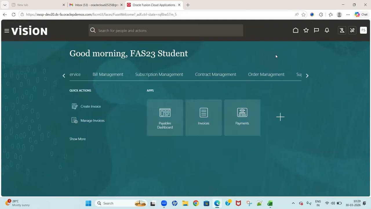The image size is (371, 209).
Task: Click the plus icon to add apps
Action: point(280,117)
